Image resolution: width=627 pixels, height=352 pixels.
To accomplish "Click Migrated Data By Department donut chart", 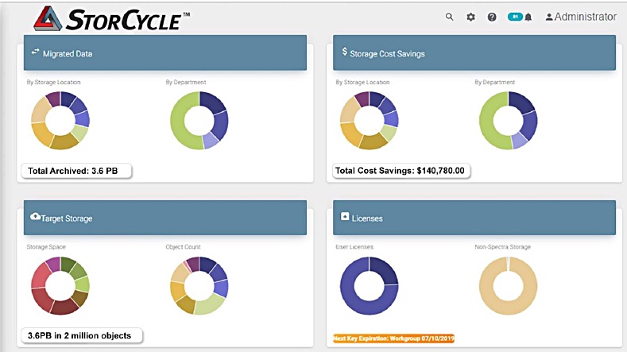I will click(x=199, y=121).
